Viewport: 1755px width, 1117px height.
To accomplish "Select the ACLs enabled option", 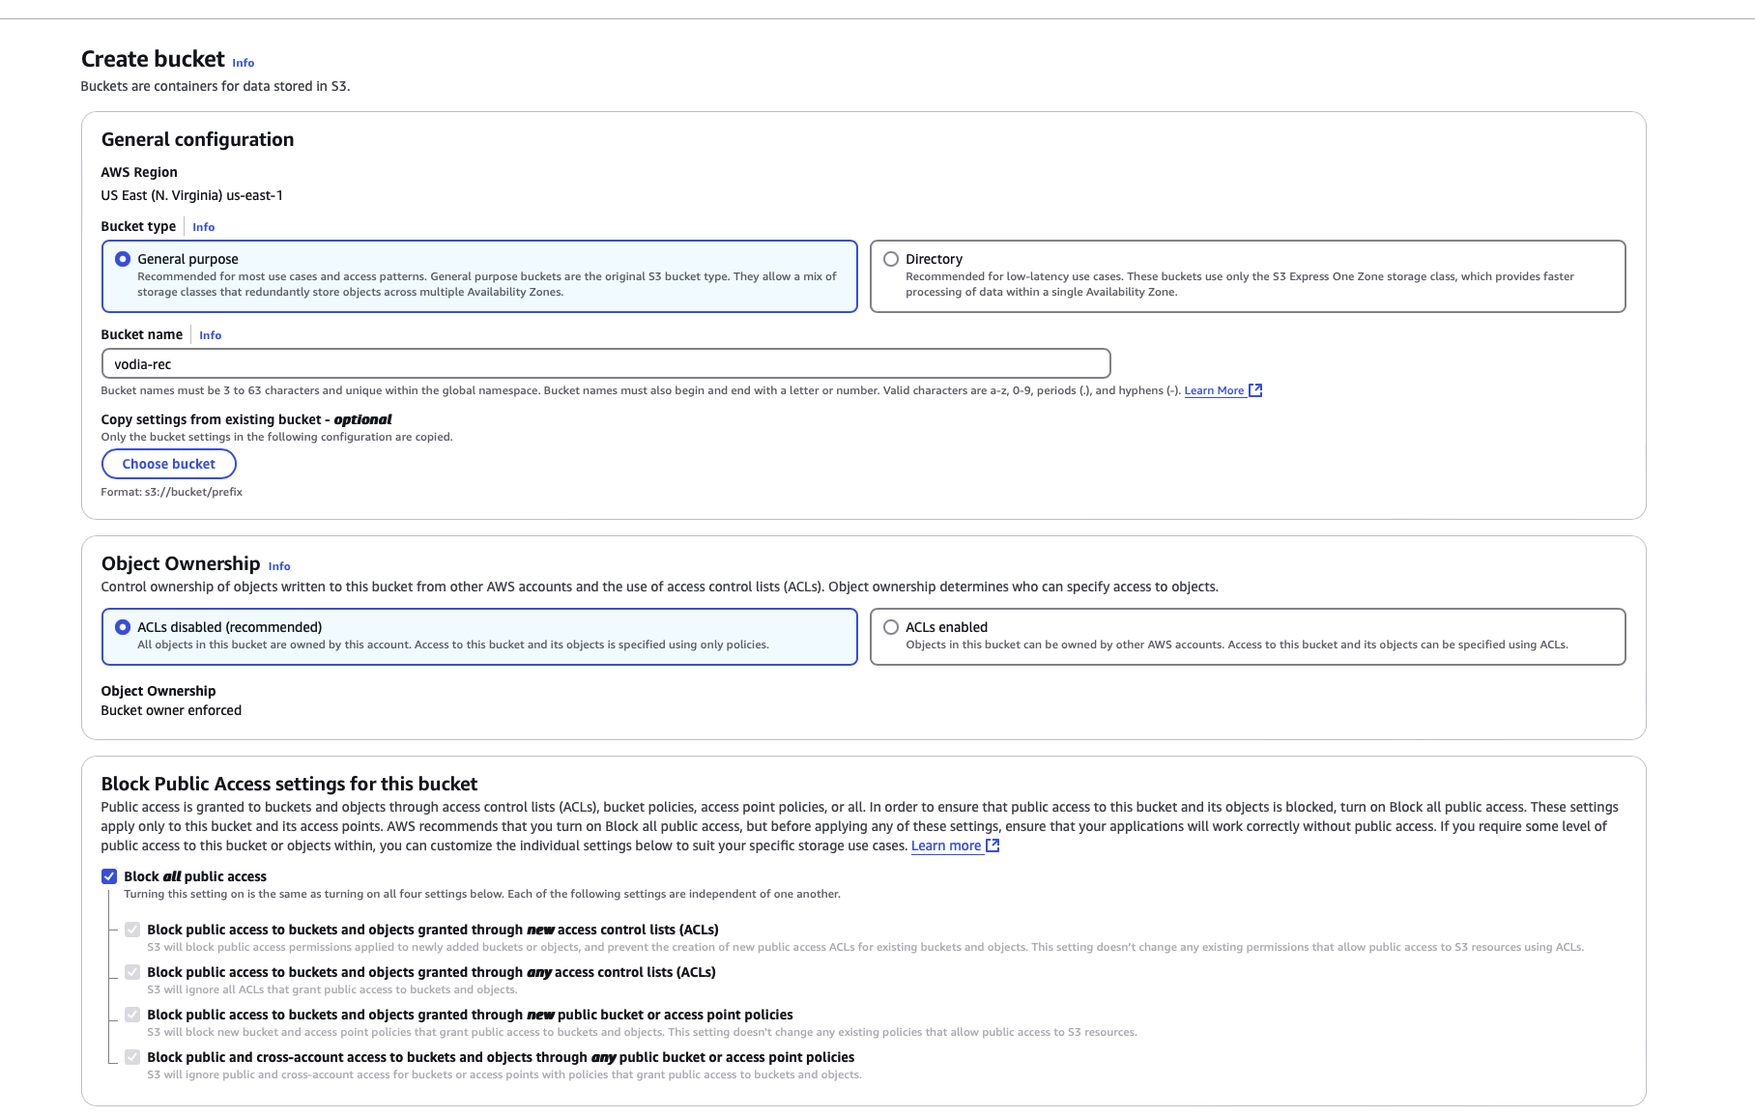I will click(891, 627).
